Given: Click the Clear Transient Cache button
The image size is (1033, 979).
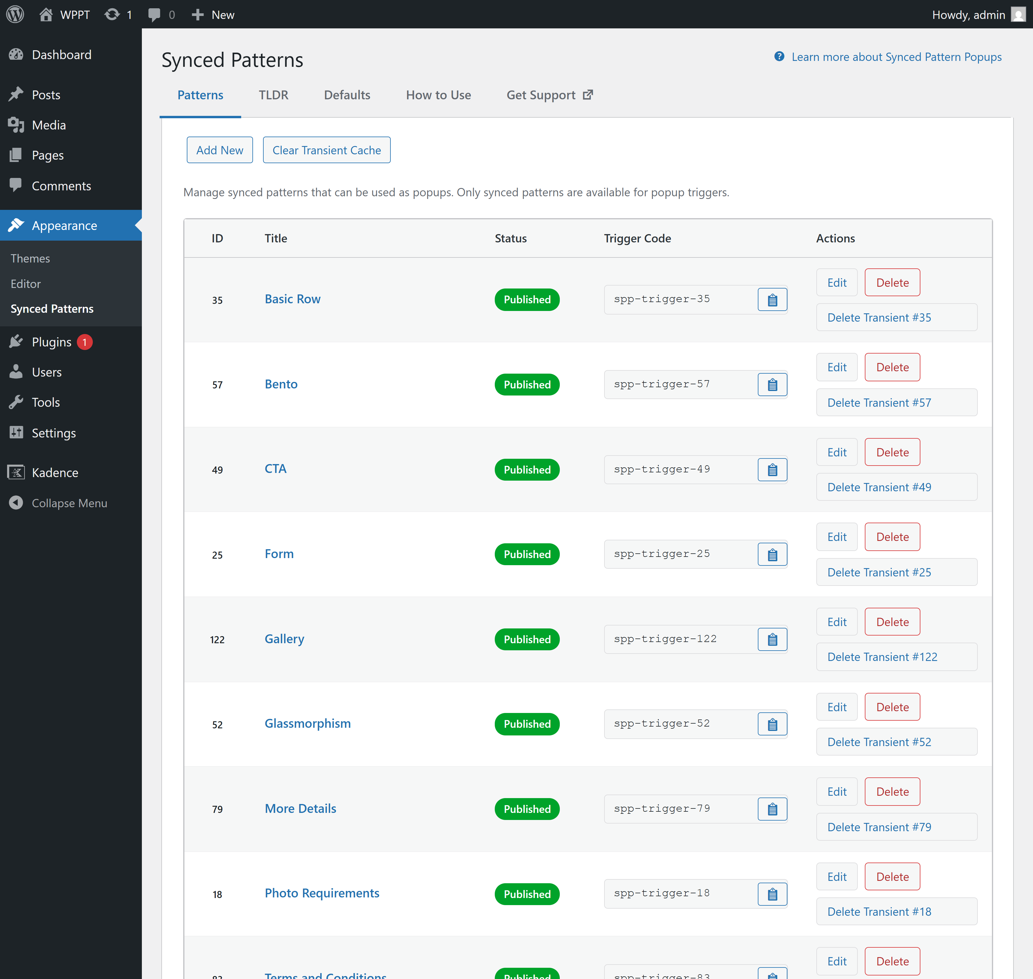Looking at the screenshot, I should (x=327, y=150).
